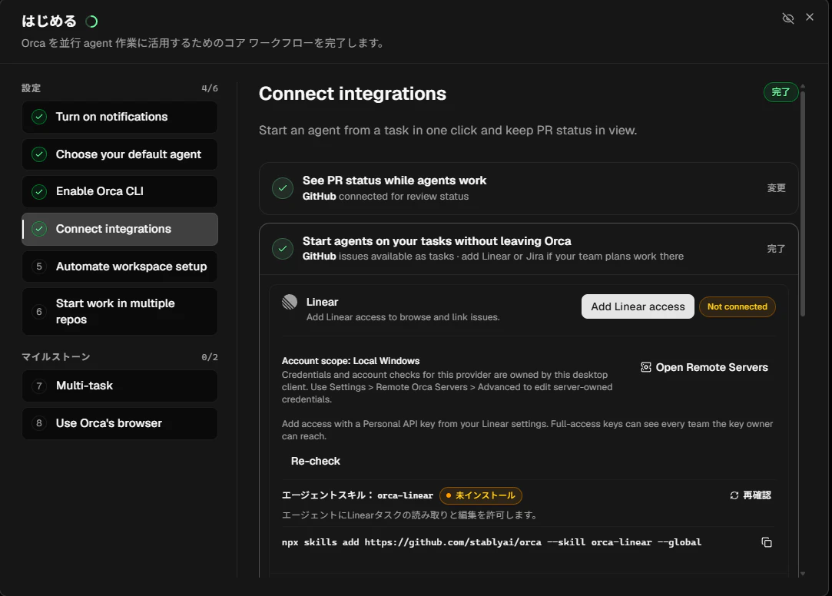Open the Turn on notifications step
The height and width of the screenshot is (596, 832).
(119, 117)
